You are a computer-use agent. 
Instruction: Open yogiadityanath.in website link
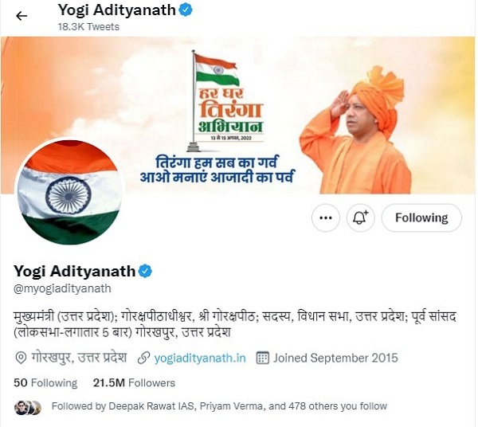point(200,358)
